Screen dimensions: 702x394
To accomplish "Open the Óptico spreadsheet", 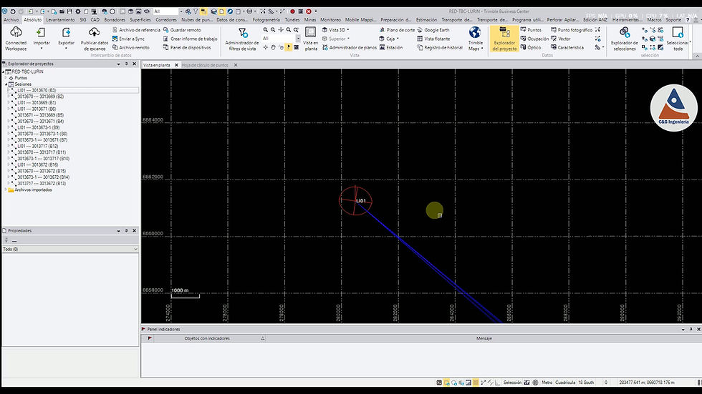I will coord(531,47).
